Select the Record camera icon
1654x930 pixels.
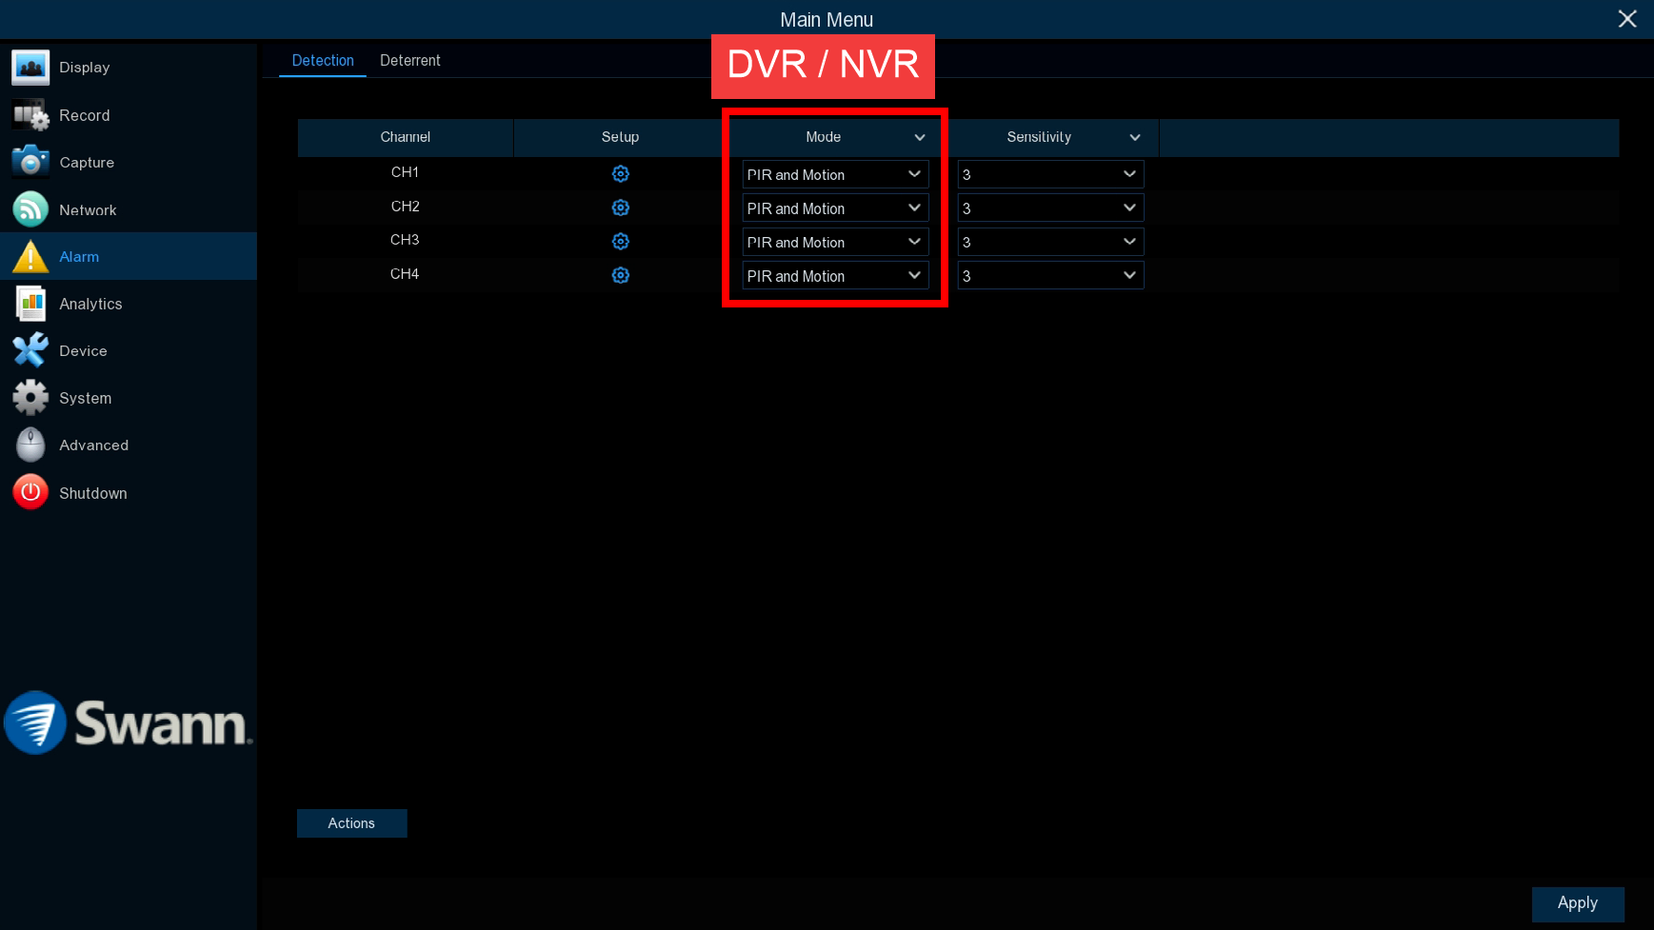(x=30, y=115)
